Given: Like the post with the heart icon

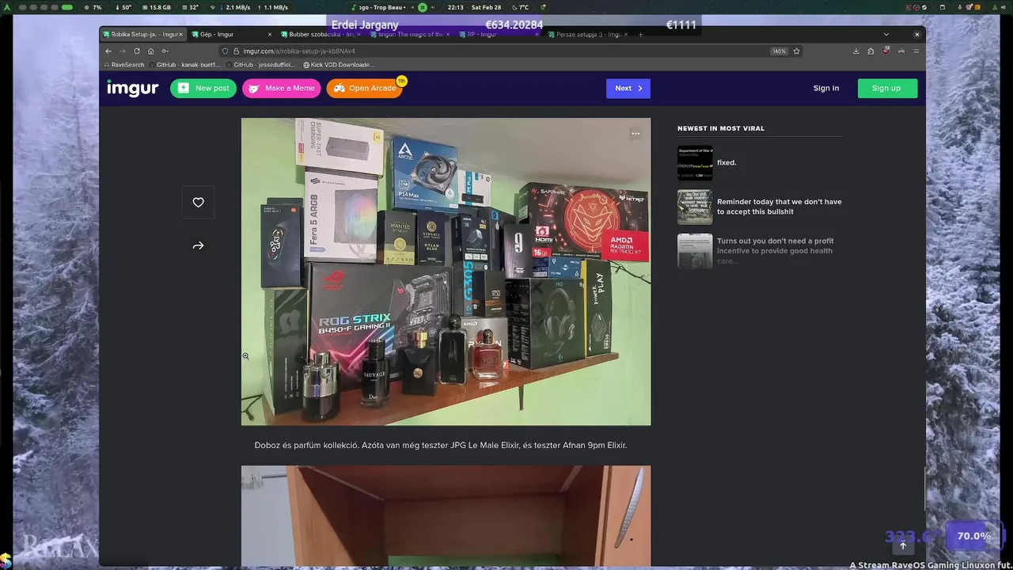Looking at the screenshot, I should click(198, 203).
